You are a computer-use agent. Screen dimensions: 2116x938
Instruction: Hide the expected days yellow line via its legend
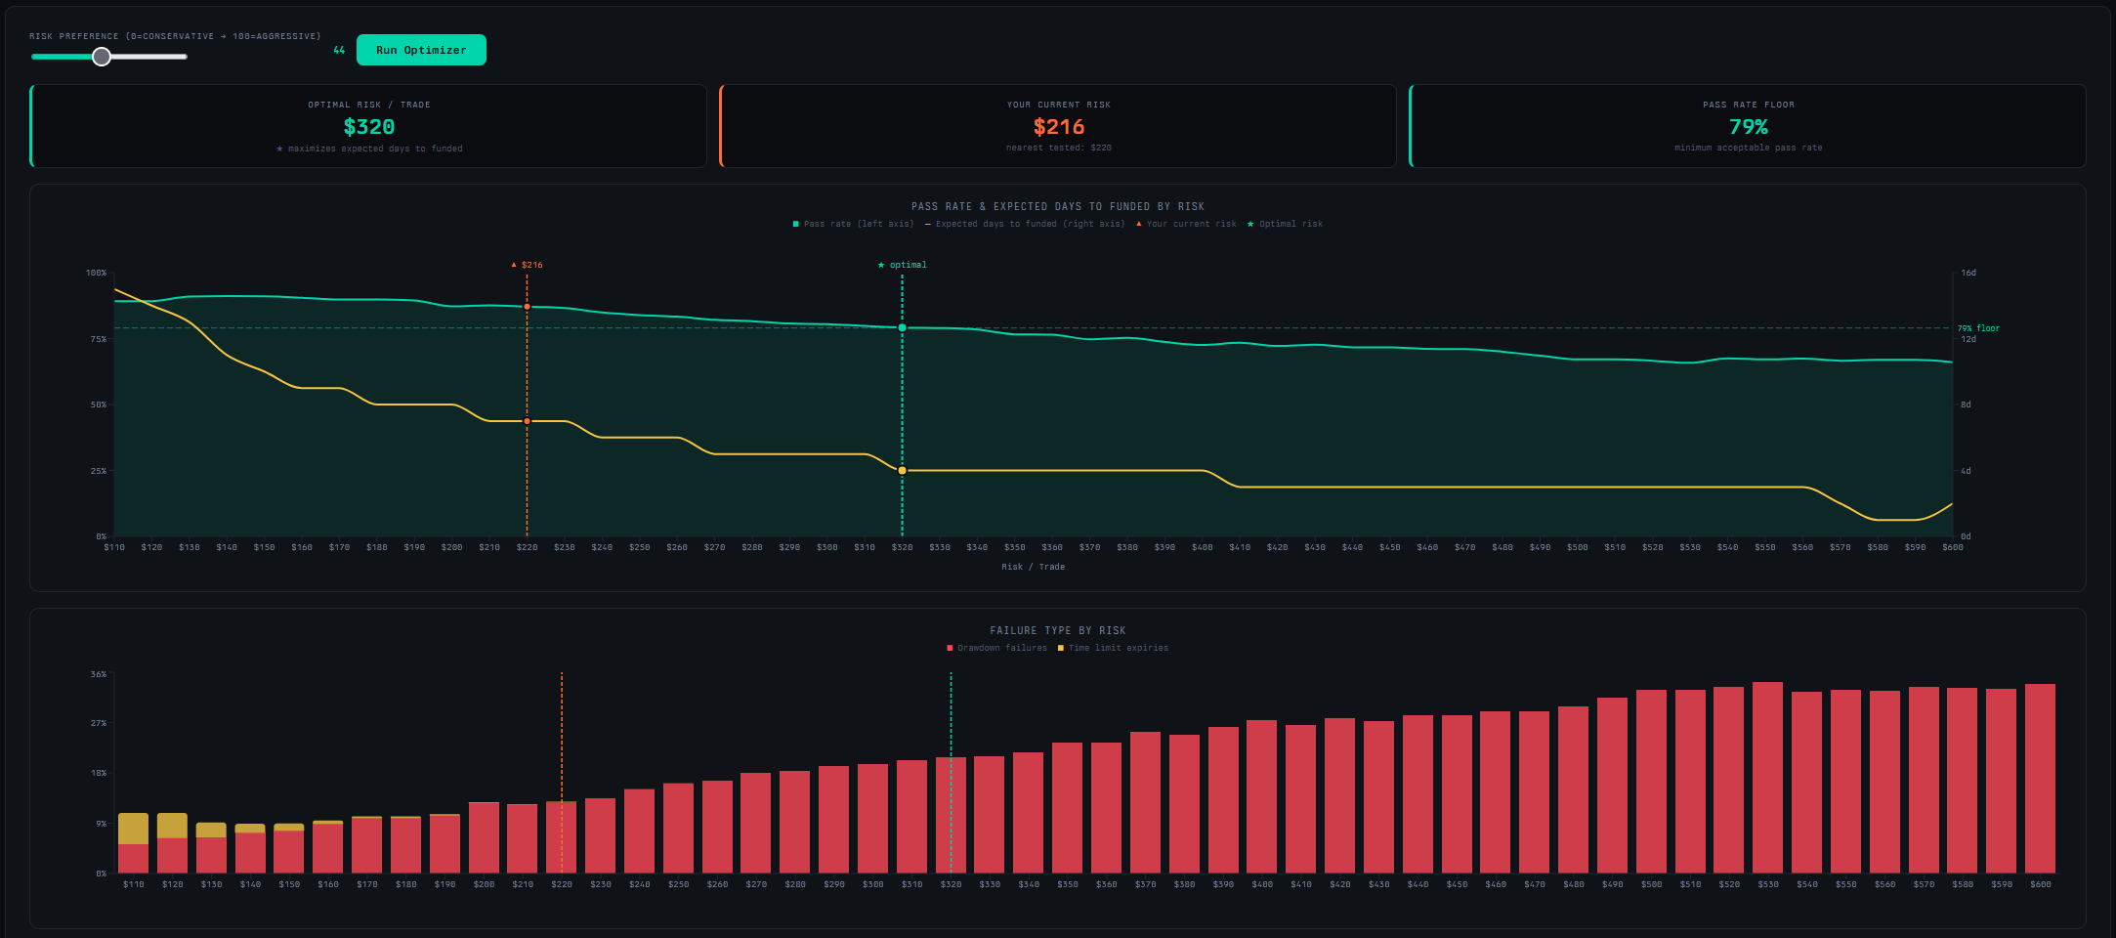[926, 224]
